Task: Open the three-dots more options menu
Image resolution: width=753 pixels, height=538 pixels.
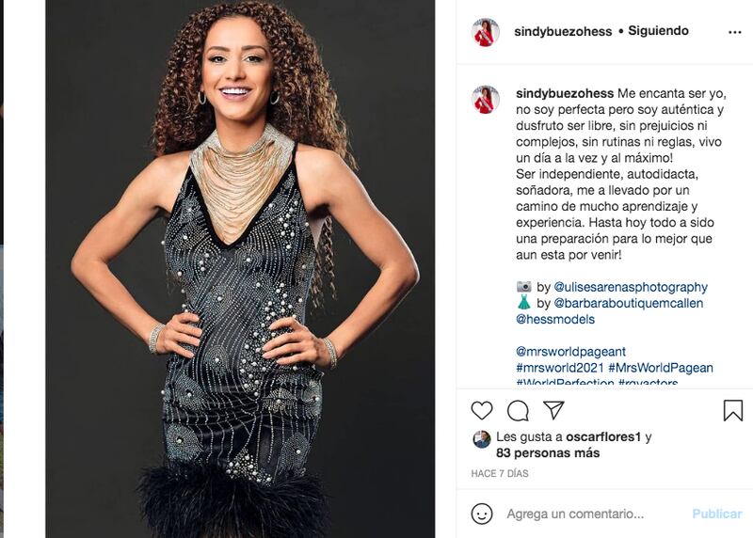Action: [x=735, y=32]
